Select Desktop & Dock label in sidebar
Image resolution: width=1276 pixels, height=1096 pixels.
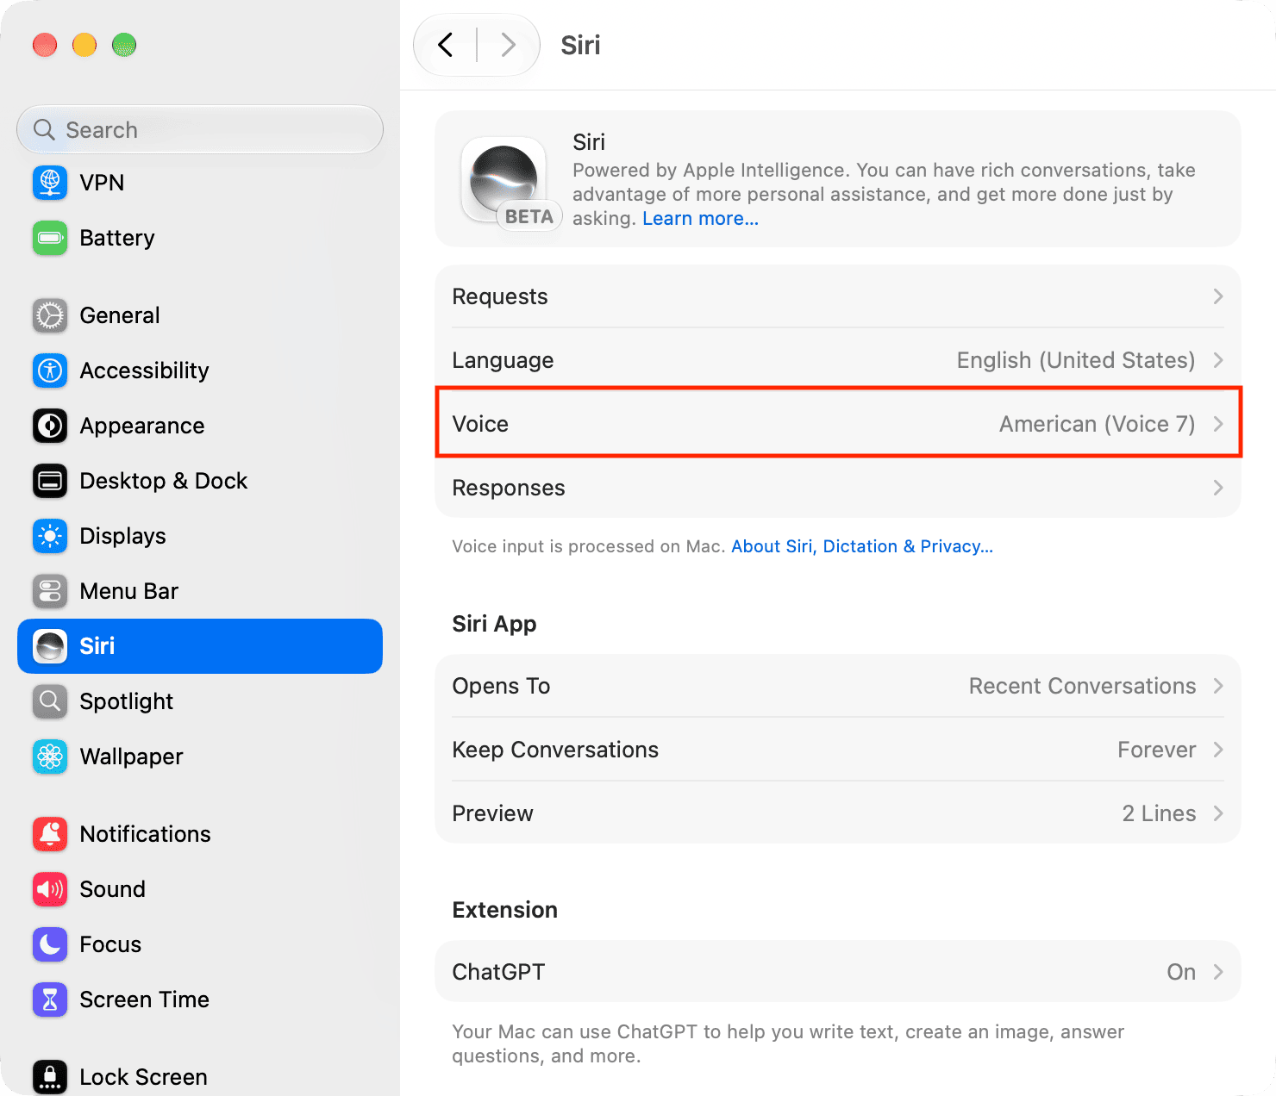coord(164,481)
